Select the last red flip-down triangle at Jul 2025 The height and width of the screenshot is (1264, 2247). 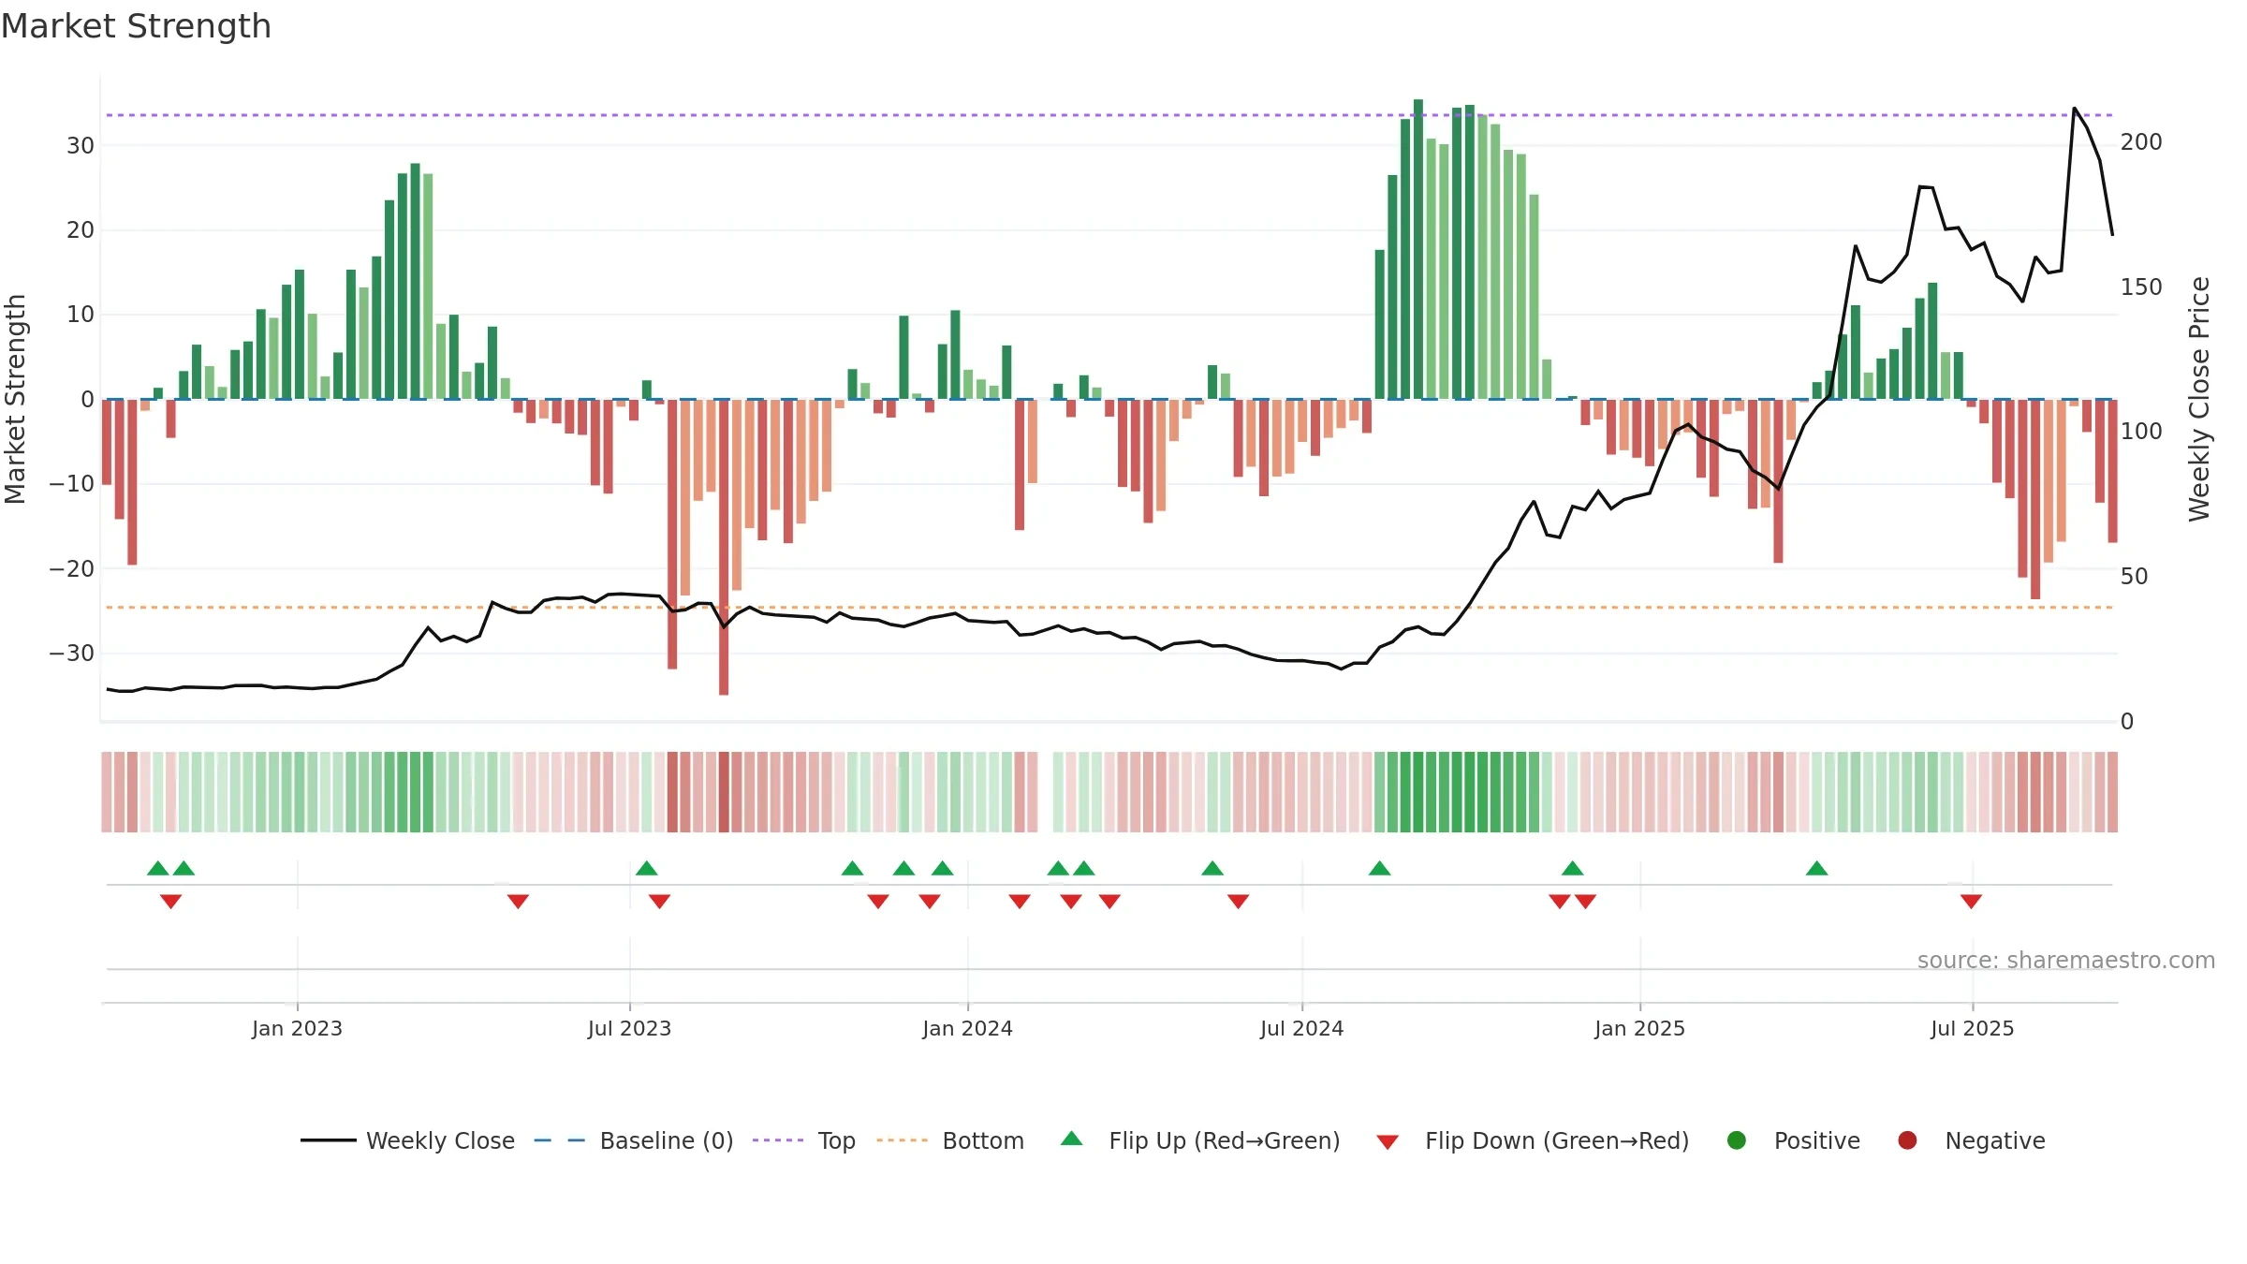(1971, 902)
